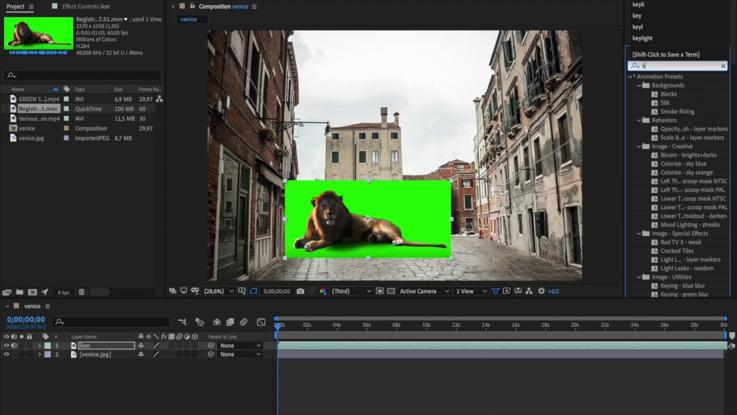Click the Show Channel RGB color icon

click(322, 291)
